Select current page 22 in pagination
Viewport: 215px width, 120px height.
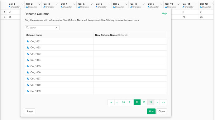pos(137,102)
